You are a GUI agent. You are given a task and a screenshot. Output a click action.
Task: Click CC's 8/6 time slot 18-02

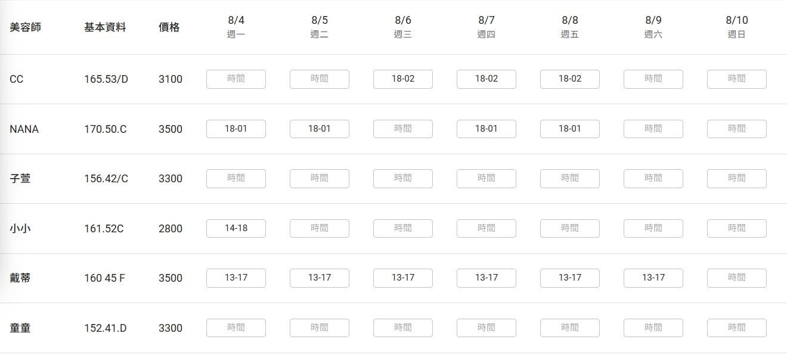[403, 79]
